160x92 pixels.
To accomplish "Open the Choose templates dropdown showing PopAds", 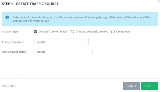I will pos(61,42).
